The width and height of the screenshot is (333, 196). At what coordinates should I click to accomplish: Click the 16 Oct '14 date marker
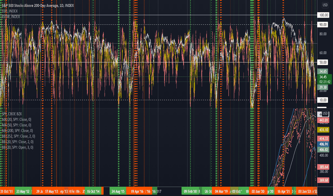pyautogui.click(x=93, y=192)
